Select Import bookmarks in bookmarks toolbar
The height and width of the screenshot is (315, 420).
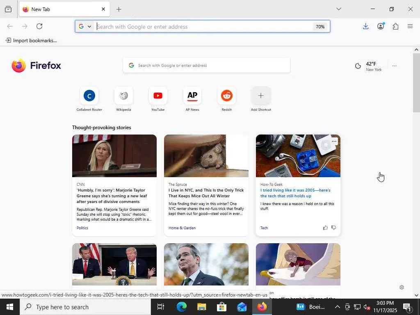tap(31, 41)
